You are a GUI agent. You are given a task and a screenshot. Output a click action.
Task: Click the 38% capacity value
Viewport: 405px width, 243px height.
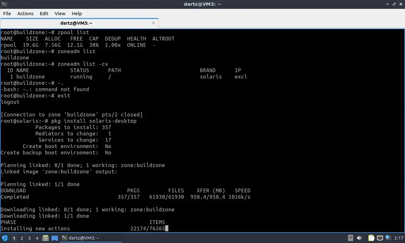tap(94, 45)
